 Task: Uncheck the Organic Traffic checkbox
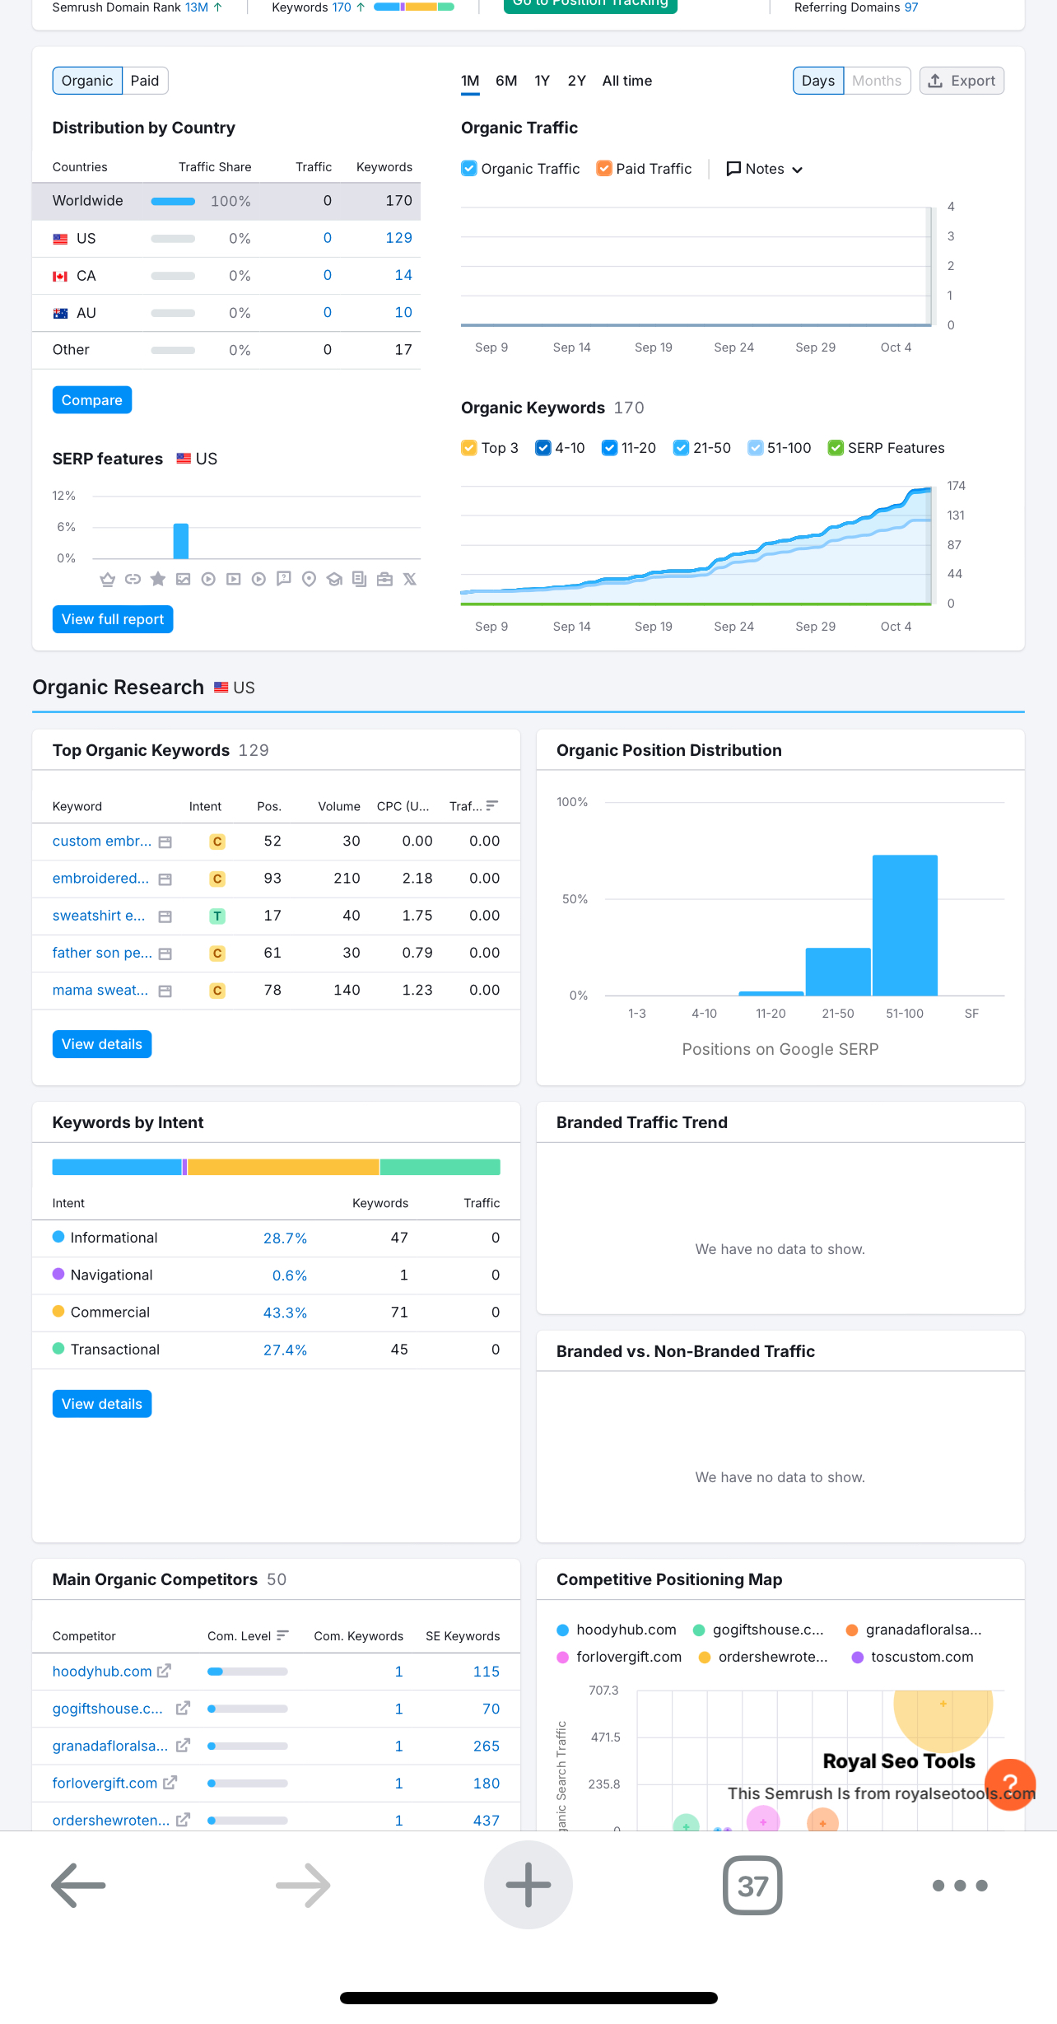(x=469, y=169)
